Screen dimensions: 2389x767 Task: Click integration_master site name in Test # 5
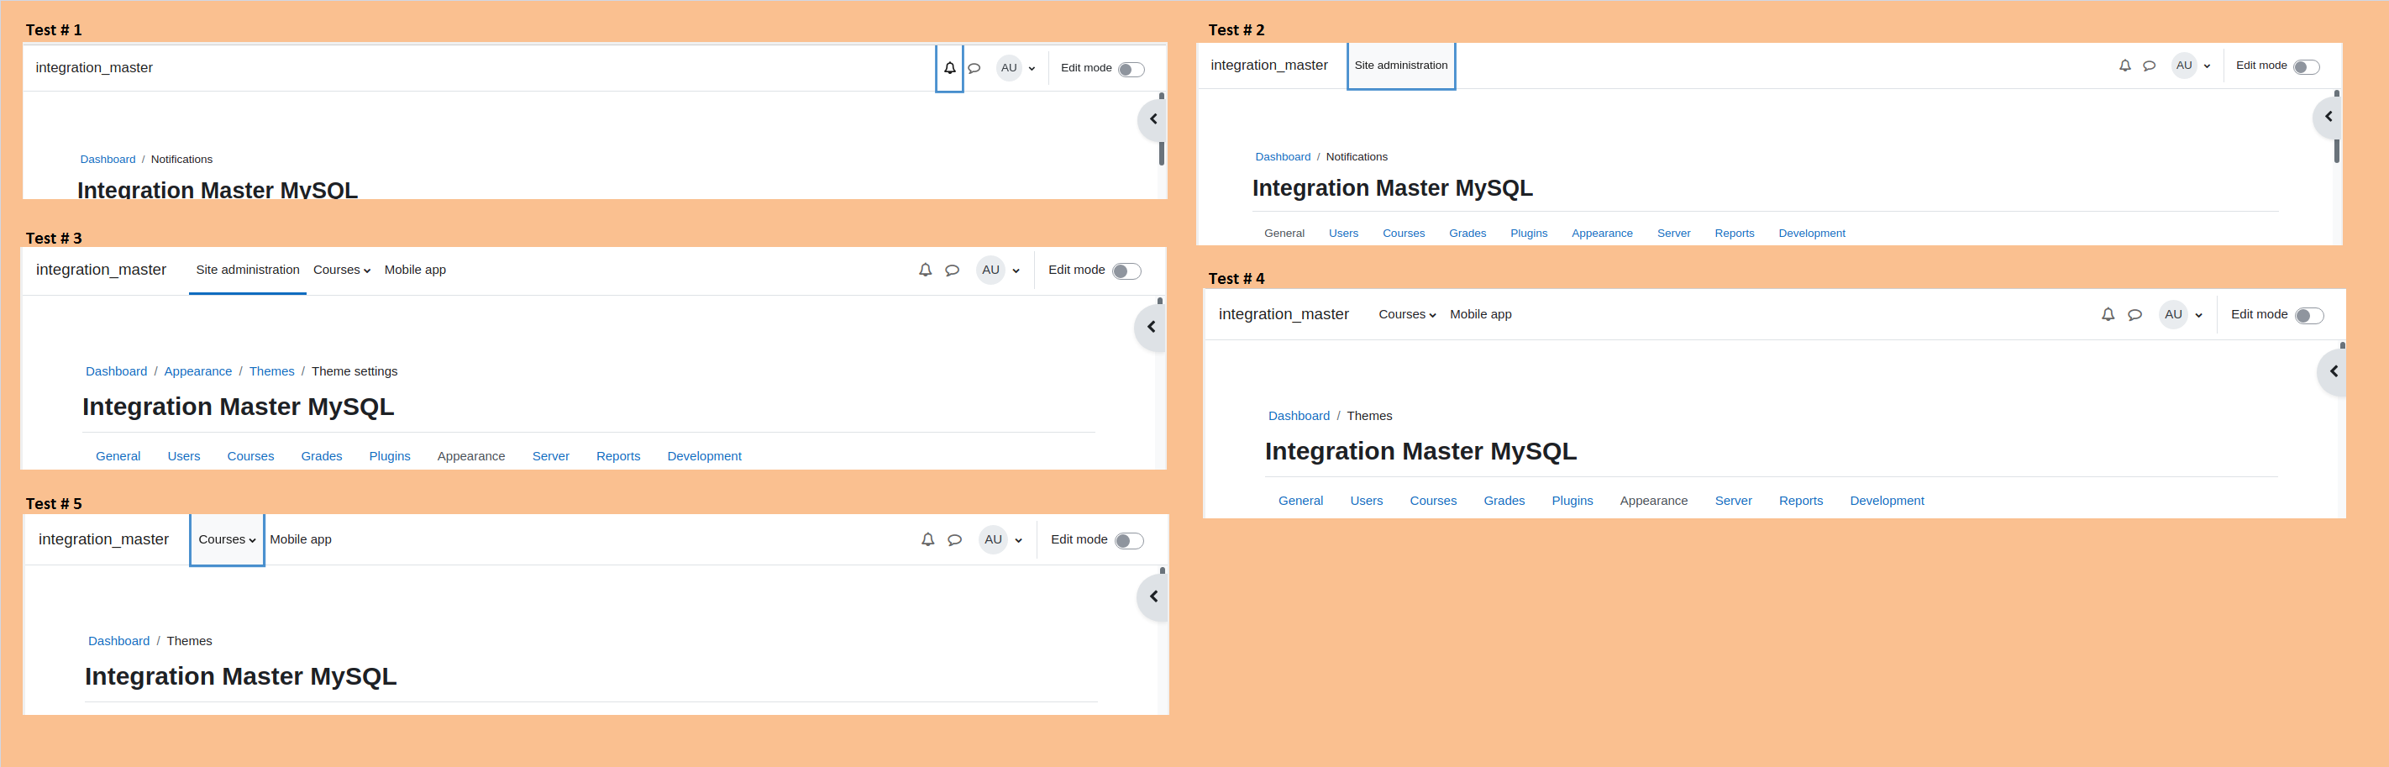point(104,540)
